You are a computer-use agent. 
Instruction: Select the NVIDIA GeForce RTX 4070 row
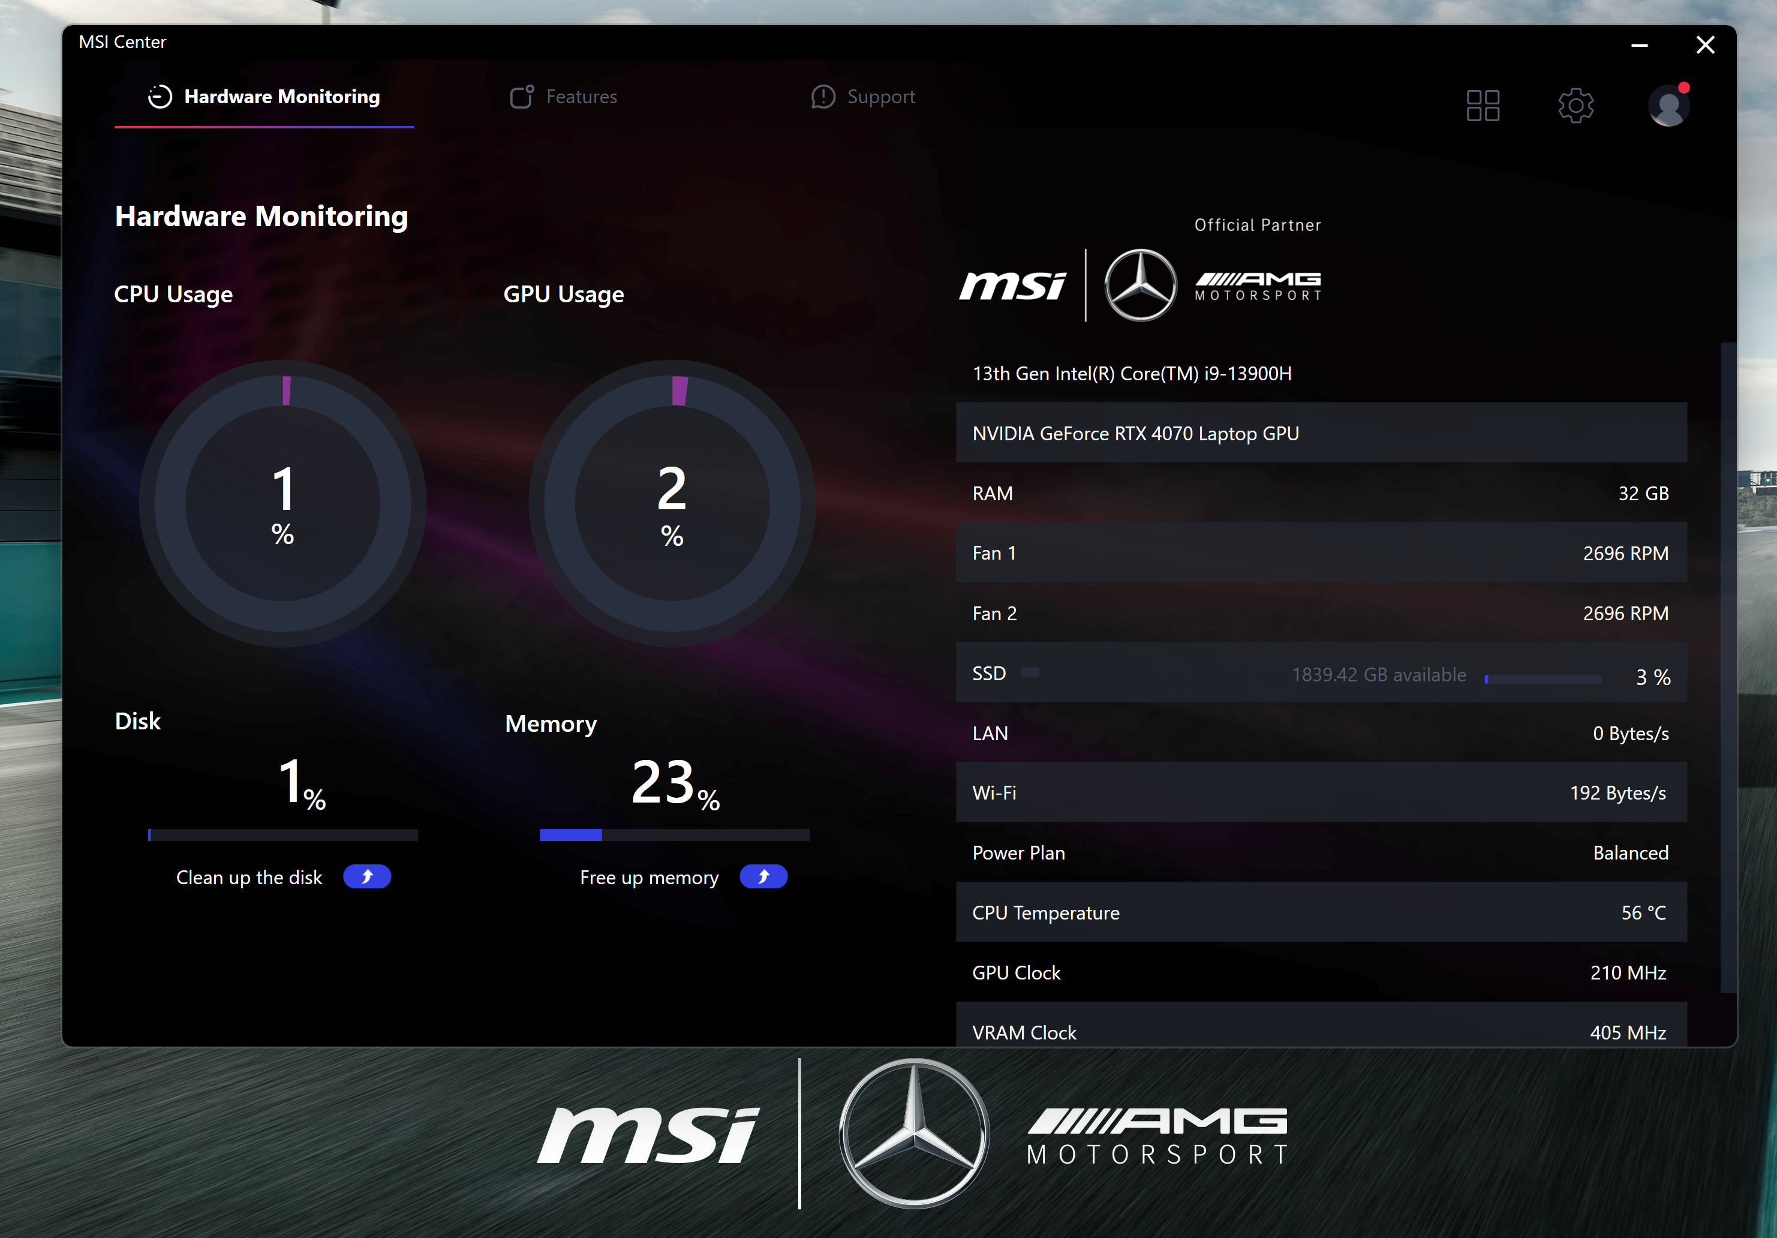(x=1321, y=433)
